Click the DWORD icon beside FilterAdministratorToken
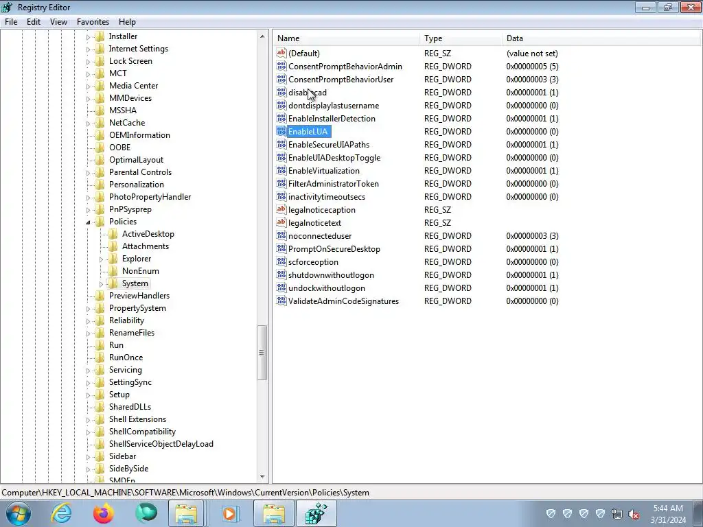Screen dimensions: 703x527 pyautogui.click(x=281, y=183)
